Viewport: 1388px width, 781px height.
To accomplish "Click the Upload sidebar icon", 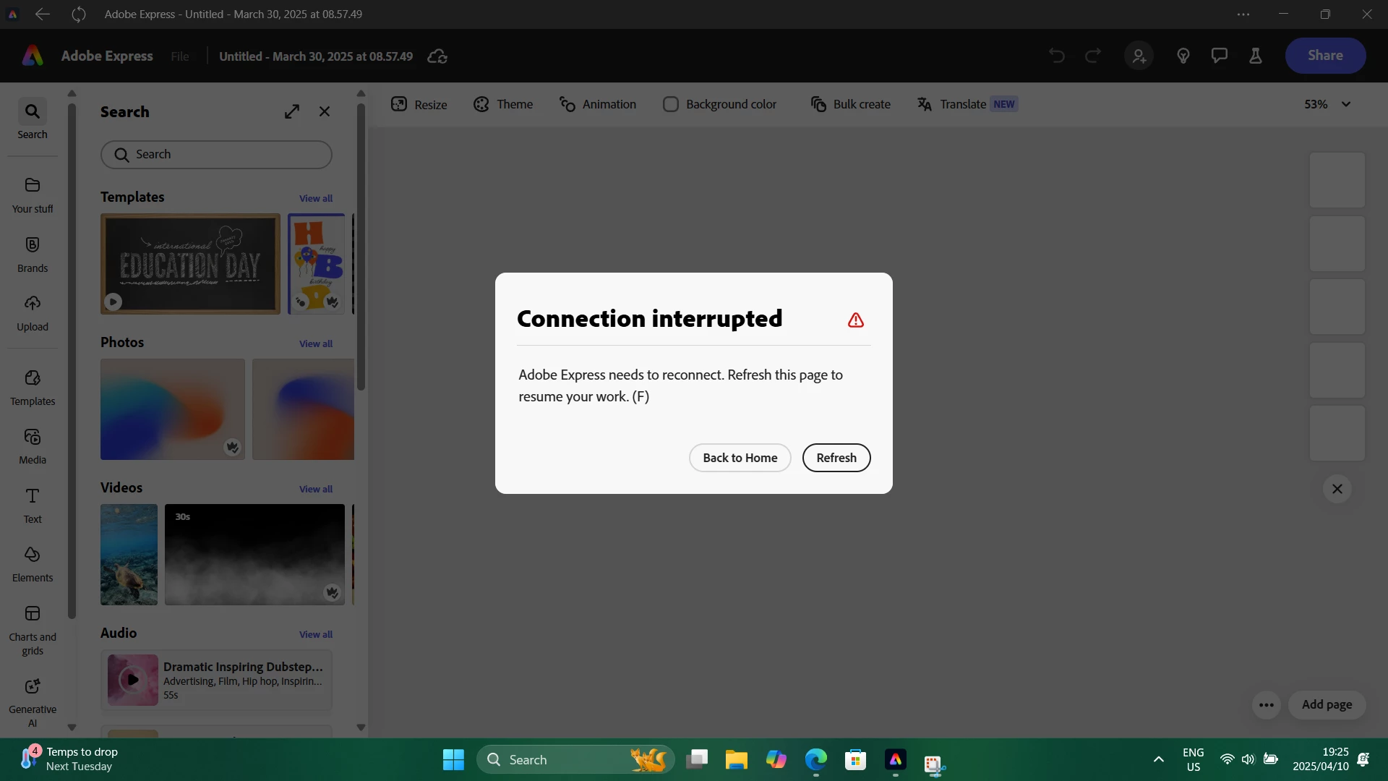I will (x=32, y=312).
